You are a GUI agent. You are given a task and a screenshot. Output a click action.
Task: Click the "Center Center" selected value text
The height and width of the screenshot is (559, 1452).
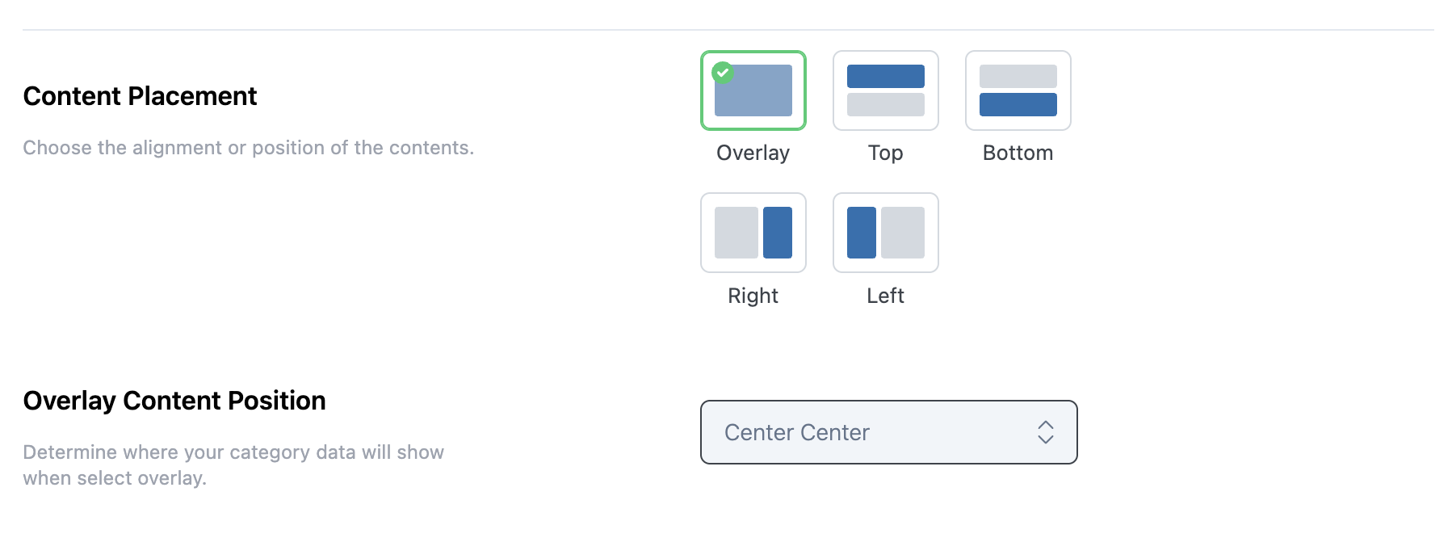tap(797, 433)
